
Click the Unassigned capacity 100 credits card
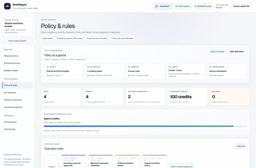[x=187, y=96]
